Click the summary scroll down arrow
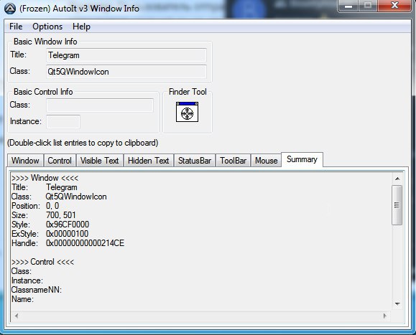The height and width of the screenshot is (335, 416). (x=397, y=303)
